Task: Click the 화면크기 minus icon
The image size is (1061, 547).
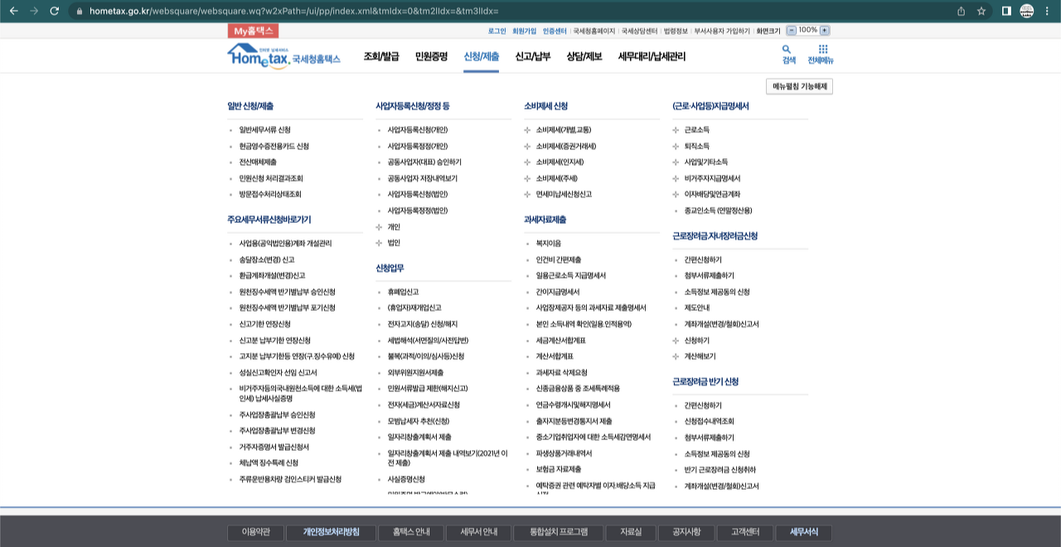Action: pyautogui.click(x=792, y=30)
